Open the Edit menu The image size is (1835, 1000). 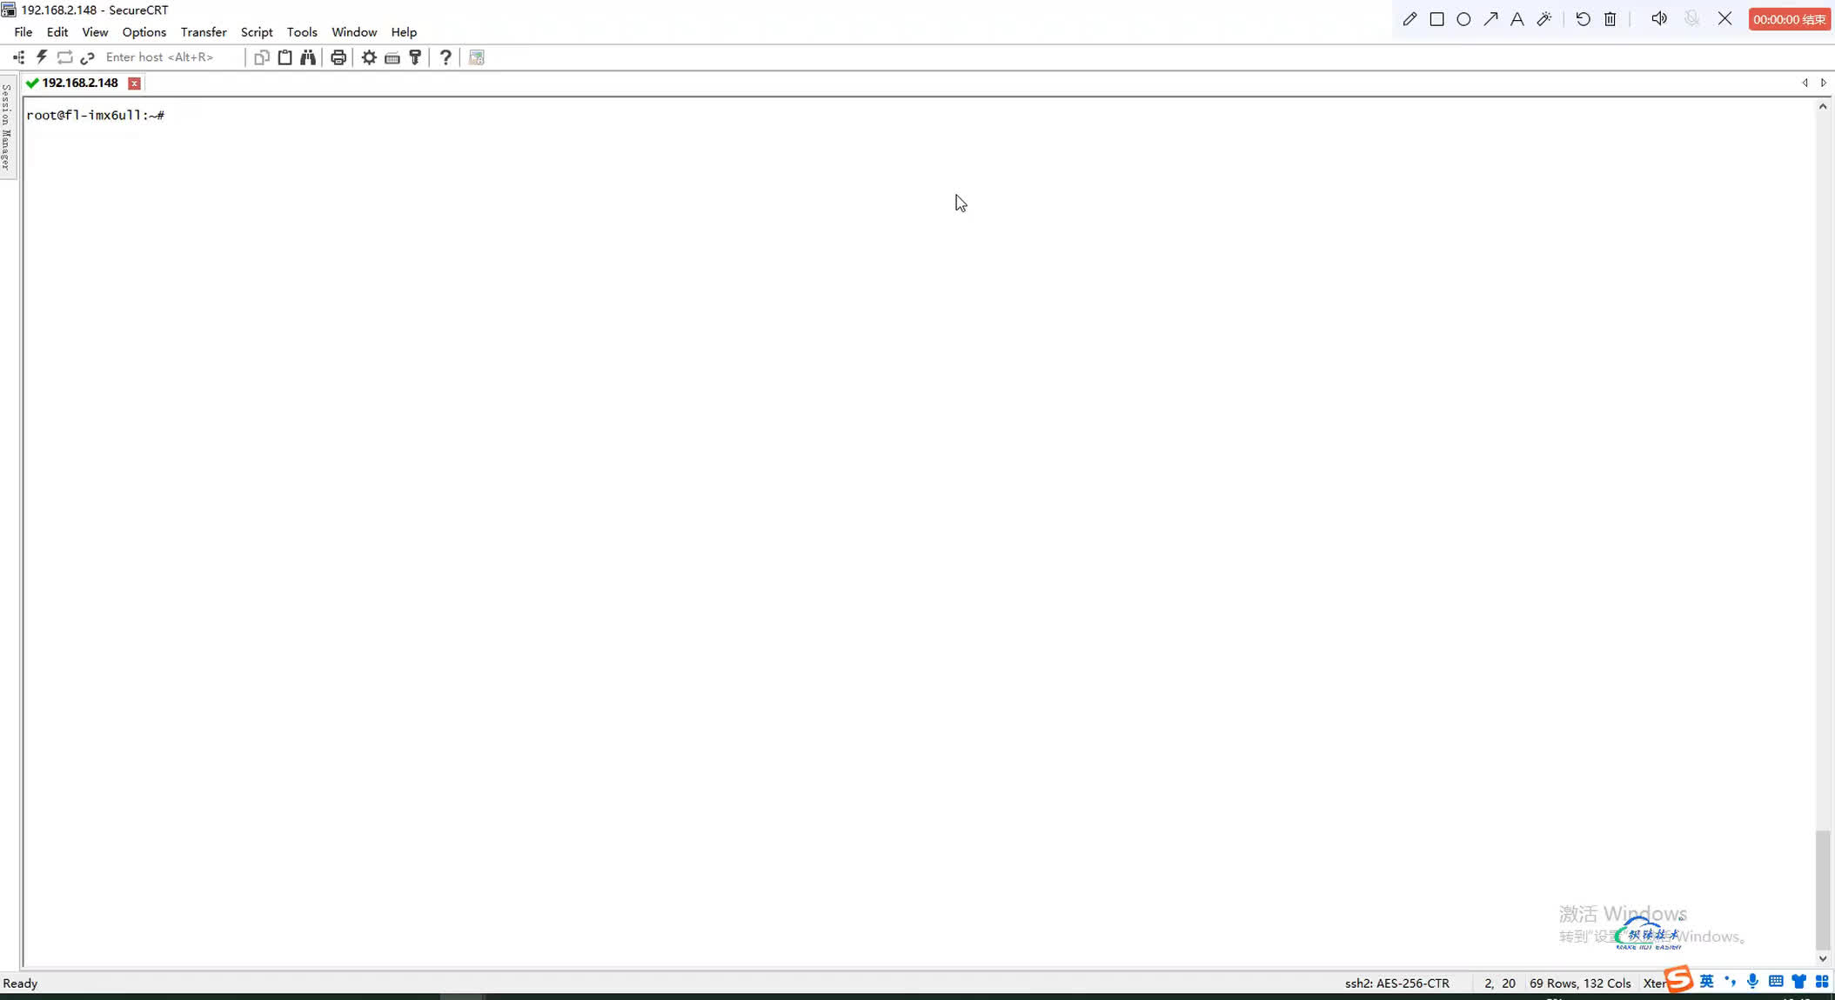click(57, 32)
